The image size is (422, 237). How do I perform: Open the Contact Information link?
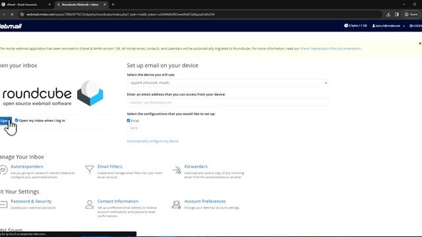[x=118, y=201]
